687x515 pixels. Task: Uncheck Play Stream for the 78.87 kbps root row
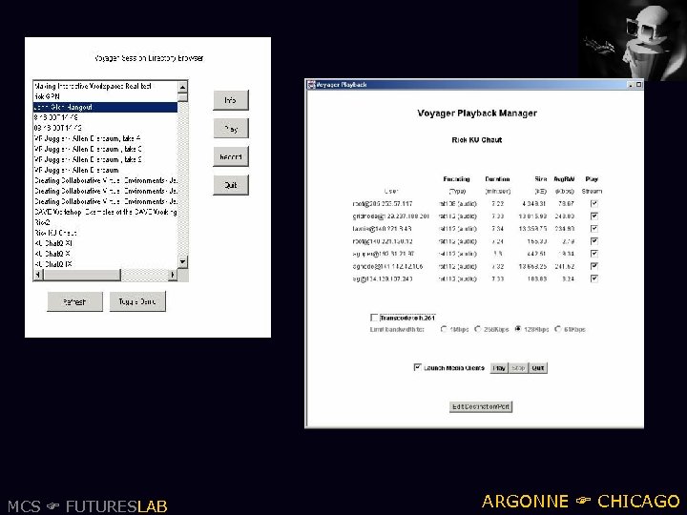[594, 204]
